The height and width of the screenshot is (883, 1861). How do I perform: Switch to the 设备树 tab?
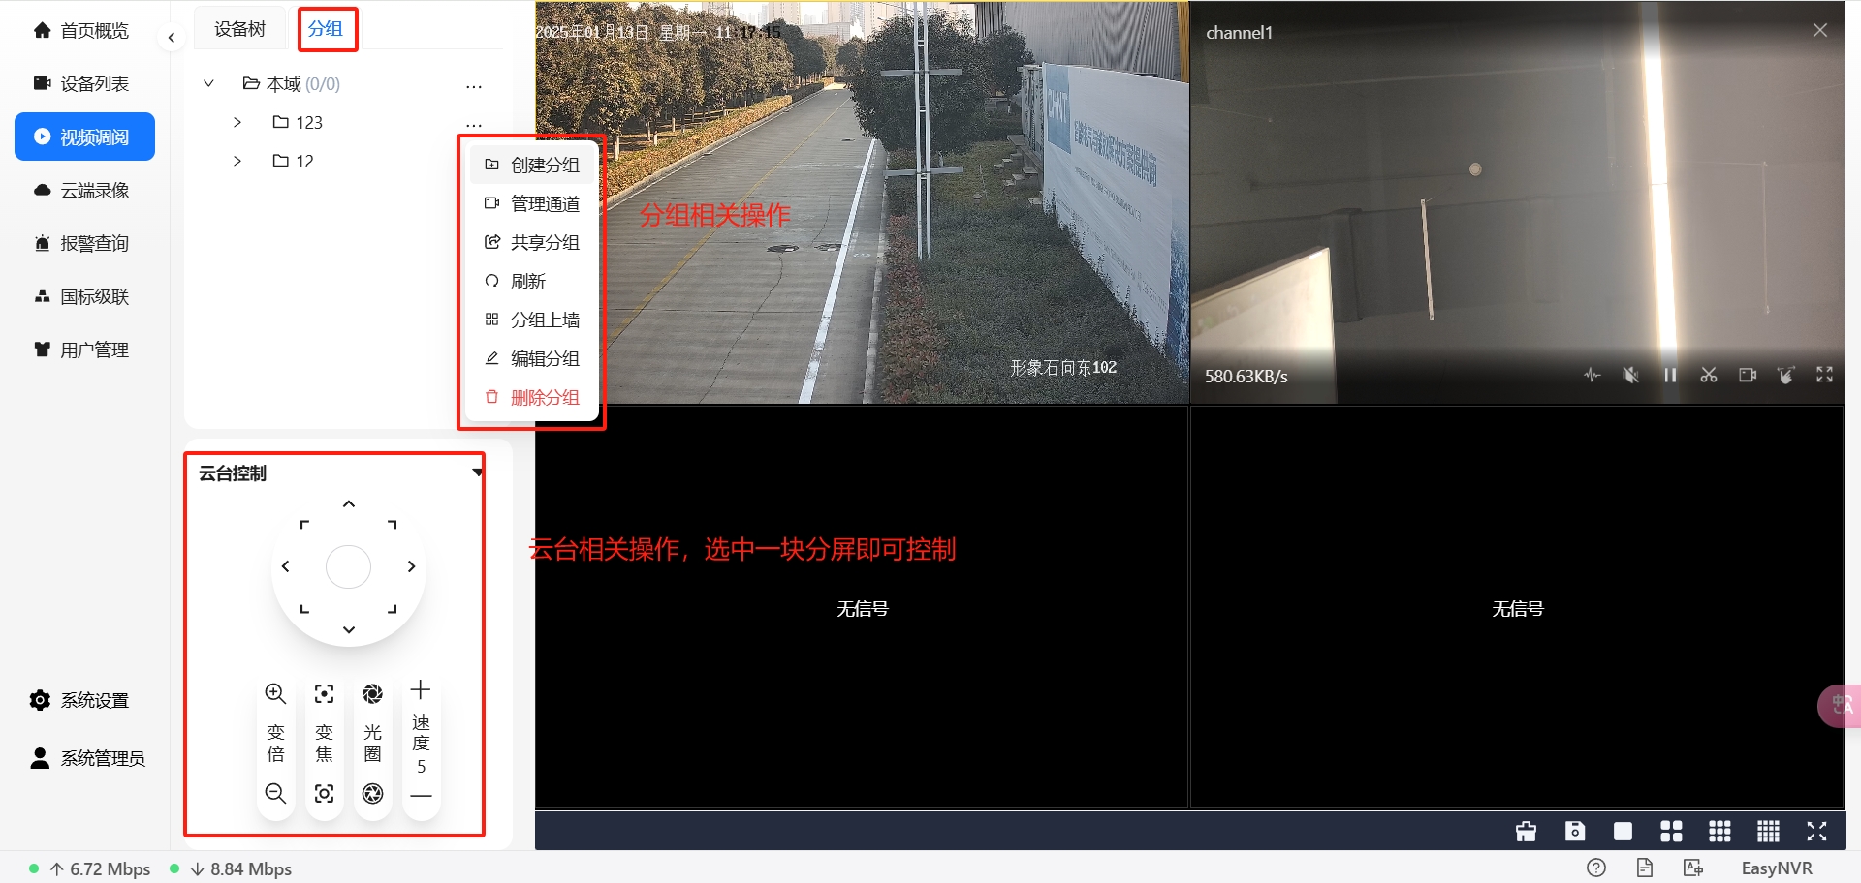pos(239,28)
